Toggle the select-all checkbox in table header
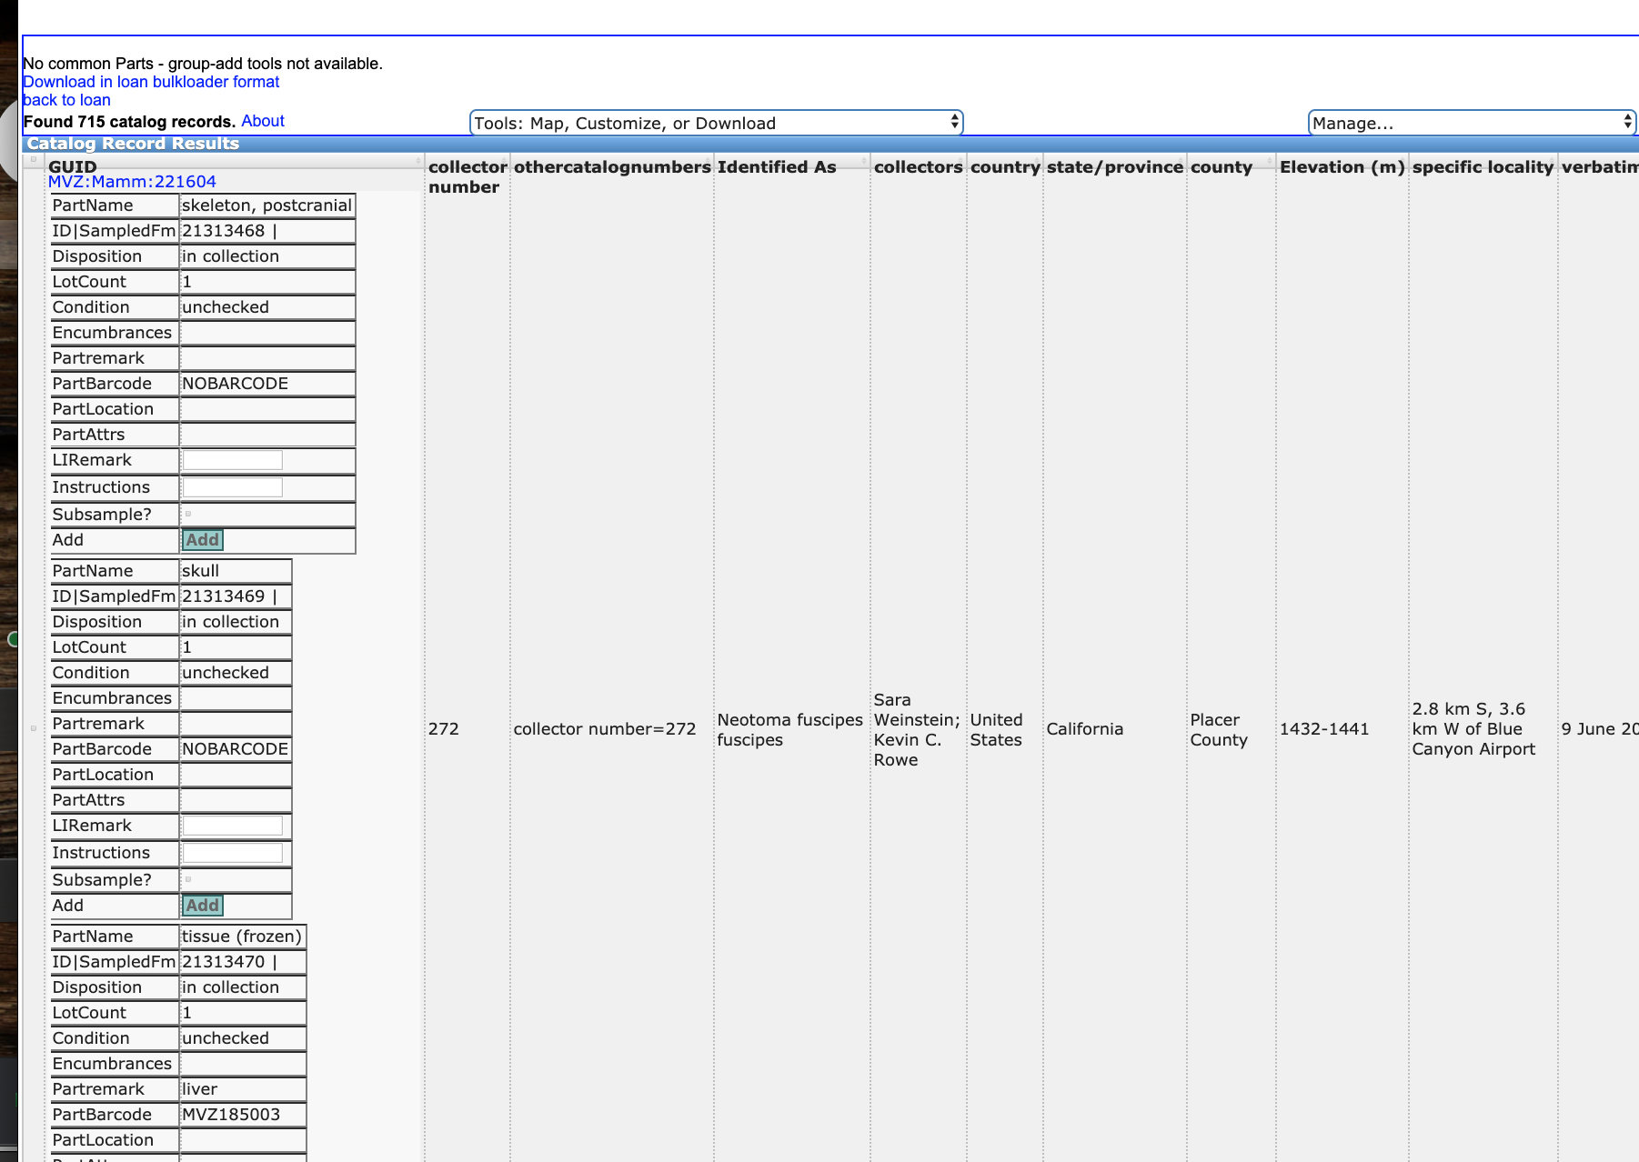1639x1162 pixels. click(x=34, y=159)
